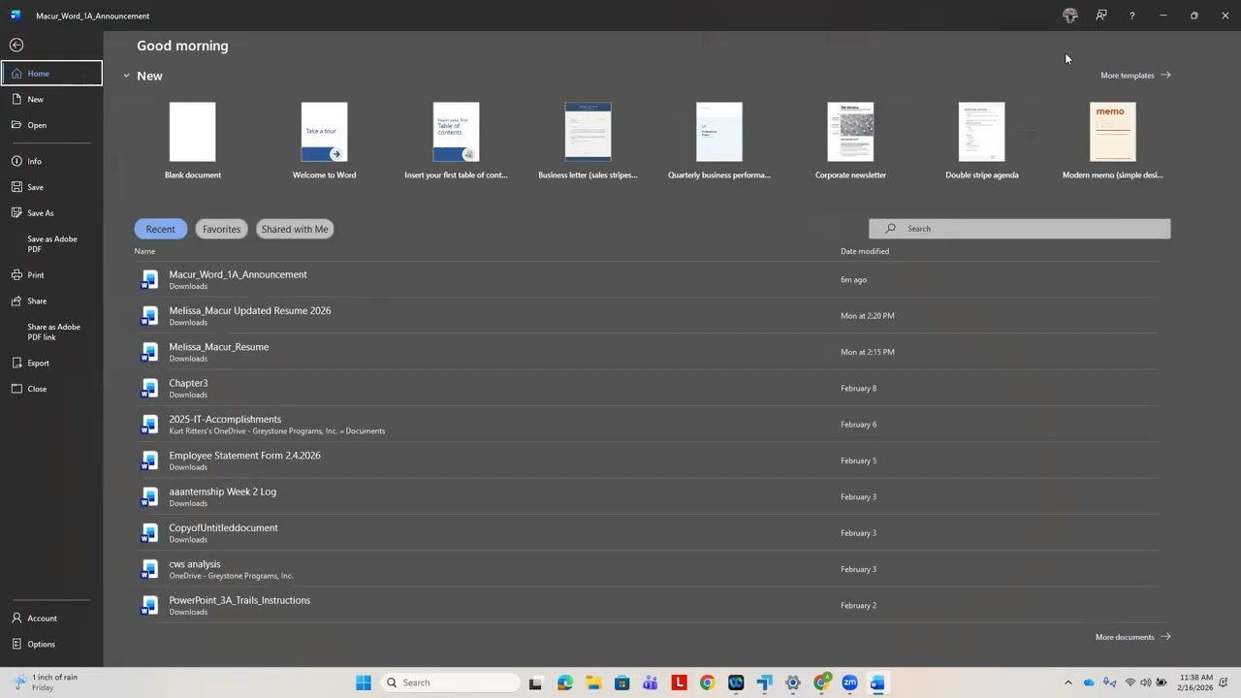The width and height of the screenshot is (1241, 698).
Task: Open Microsoft Edge from the taskbar
Action: point(565,682)
